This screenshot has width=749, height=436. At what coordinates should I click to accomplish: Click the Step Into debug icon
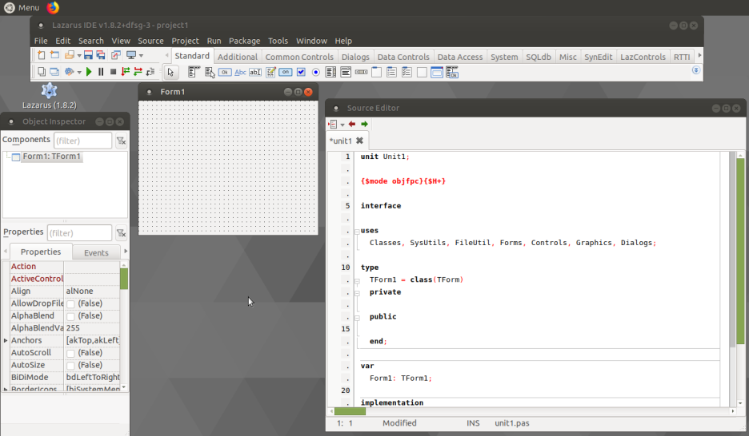[x=126, y=72]
